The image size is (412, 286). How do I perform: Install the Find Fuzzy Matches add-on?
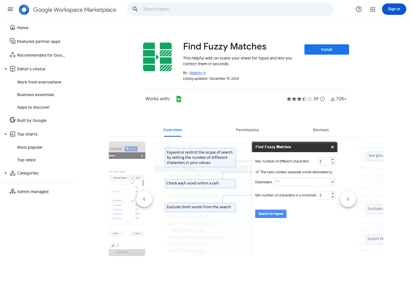point(327,49)
